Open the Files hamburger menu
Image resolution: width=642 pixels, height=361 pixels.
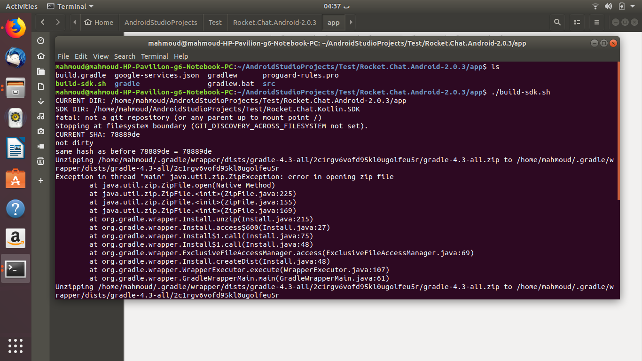click(x=597, y=22)
